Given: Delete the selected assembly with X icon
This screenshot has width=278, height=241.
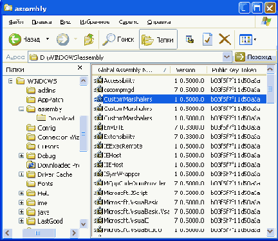Looking at the screenshot, I should [x=225, y=39].
